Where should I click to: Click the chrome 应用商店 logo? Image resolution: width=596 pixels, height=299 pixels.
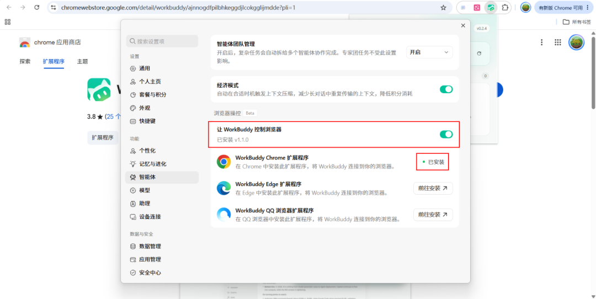pyautogui.click(x=25, y=42)
